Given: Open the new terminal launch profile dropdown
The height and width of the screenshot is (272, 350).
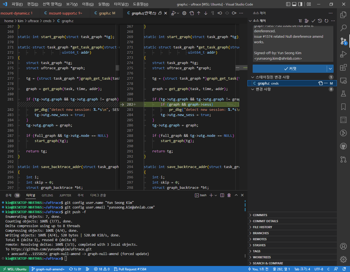Looking at the screenshot, I should point(216,195).
